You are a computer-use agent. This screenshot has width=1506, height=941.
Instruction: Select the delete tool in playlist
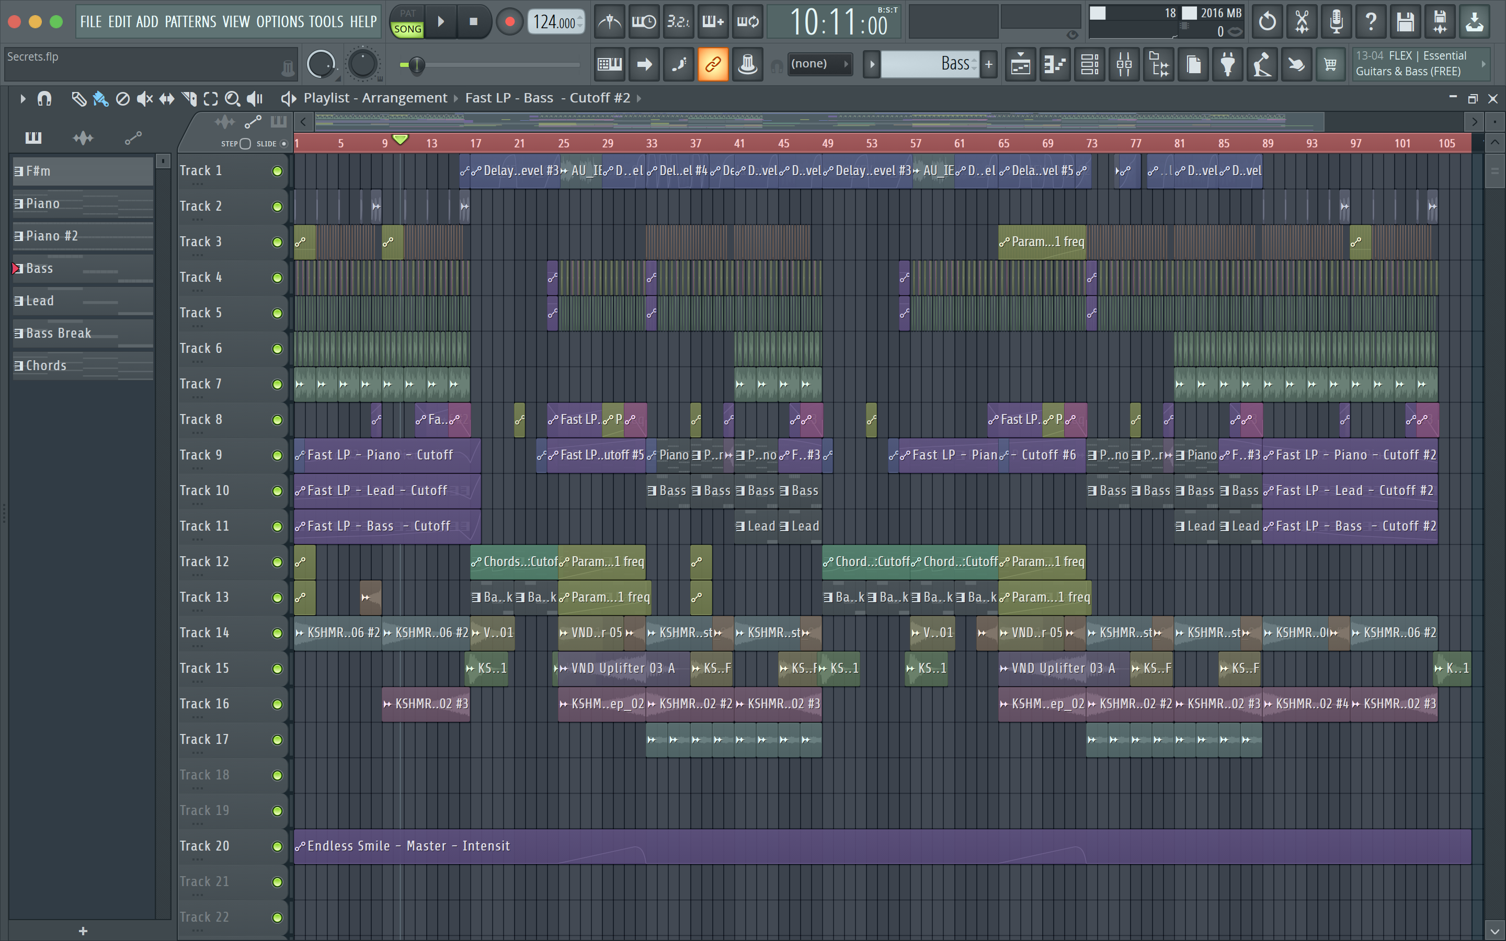(x=122, y=98)
